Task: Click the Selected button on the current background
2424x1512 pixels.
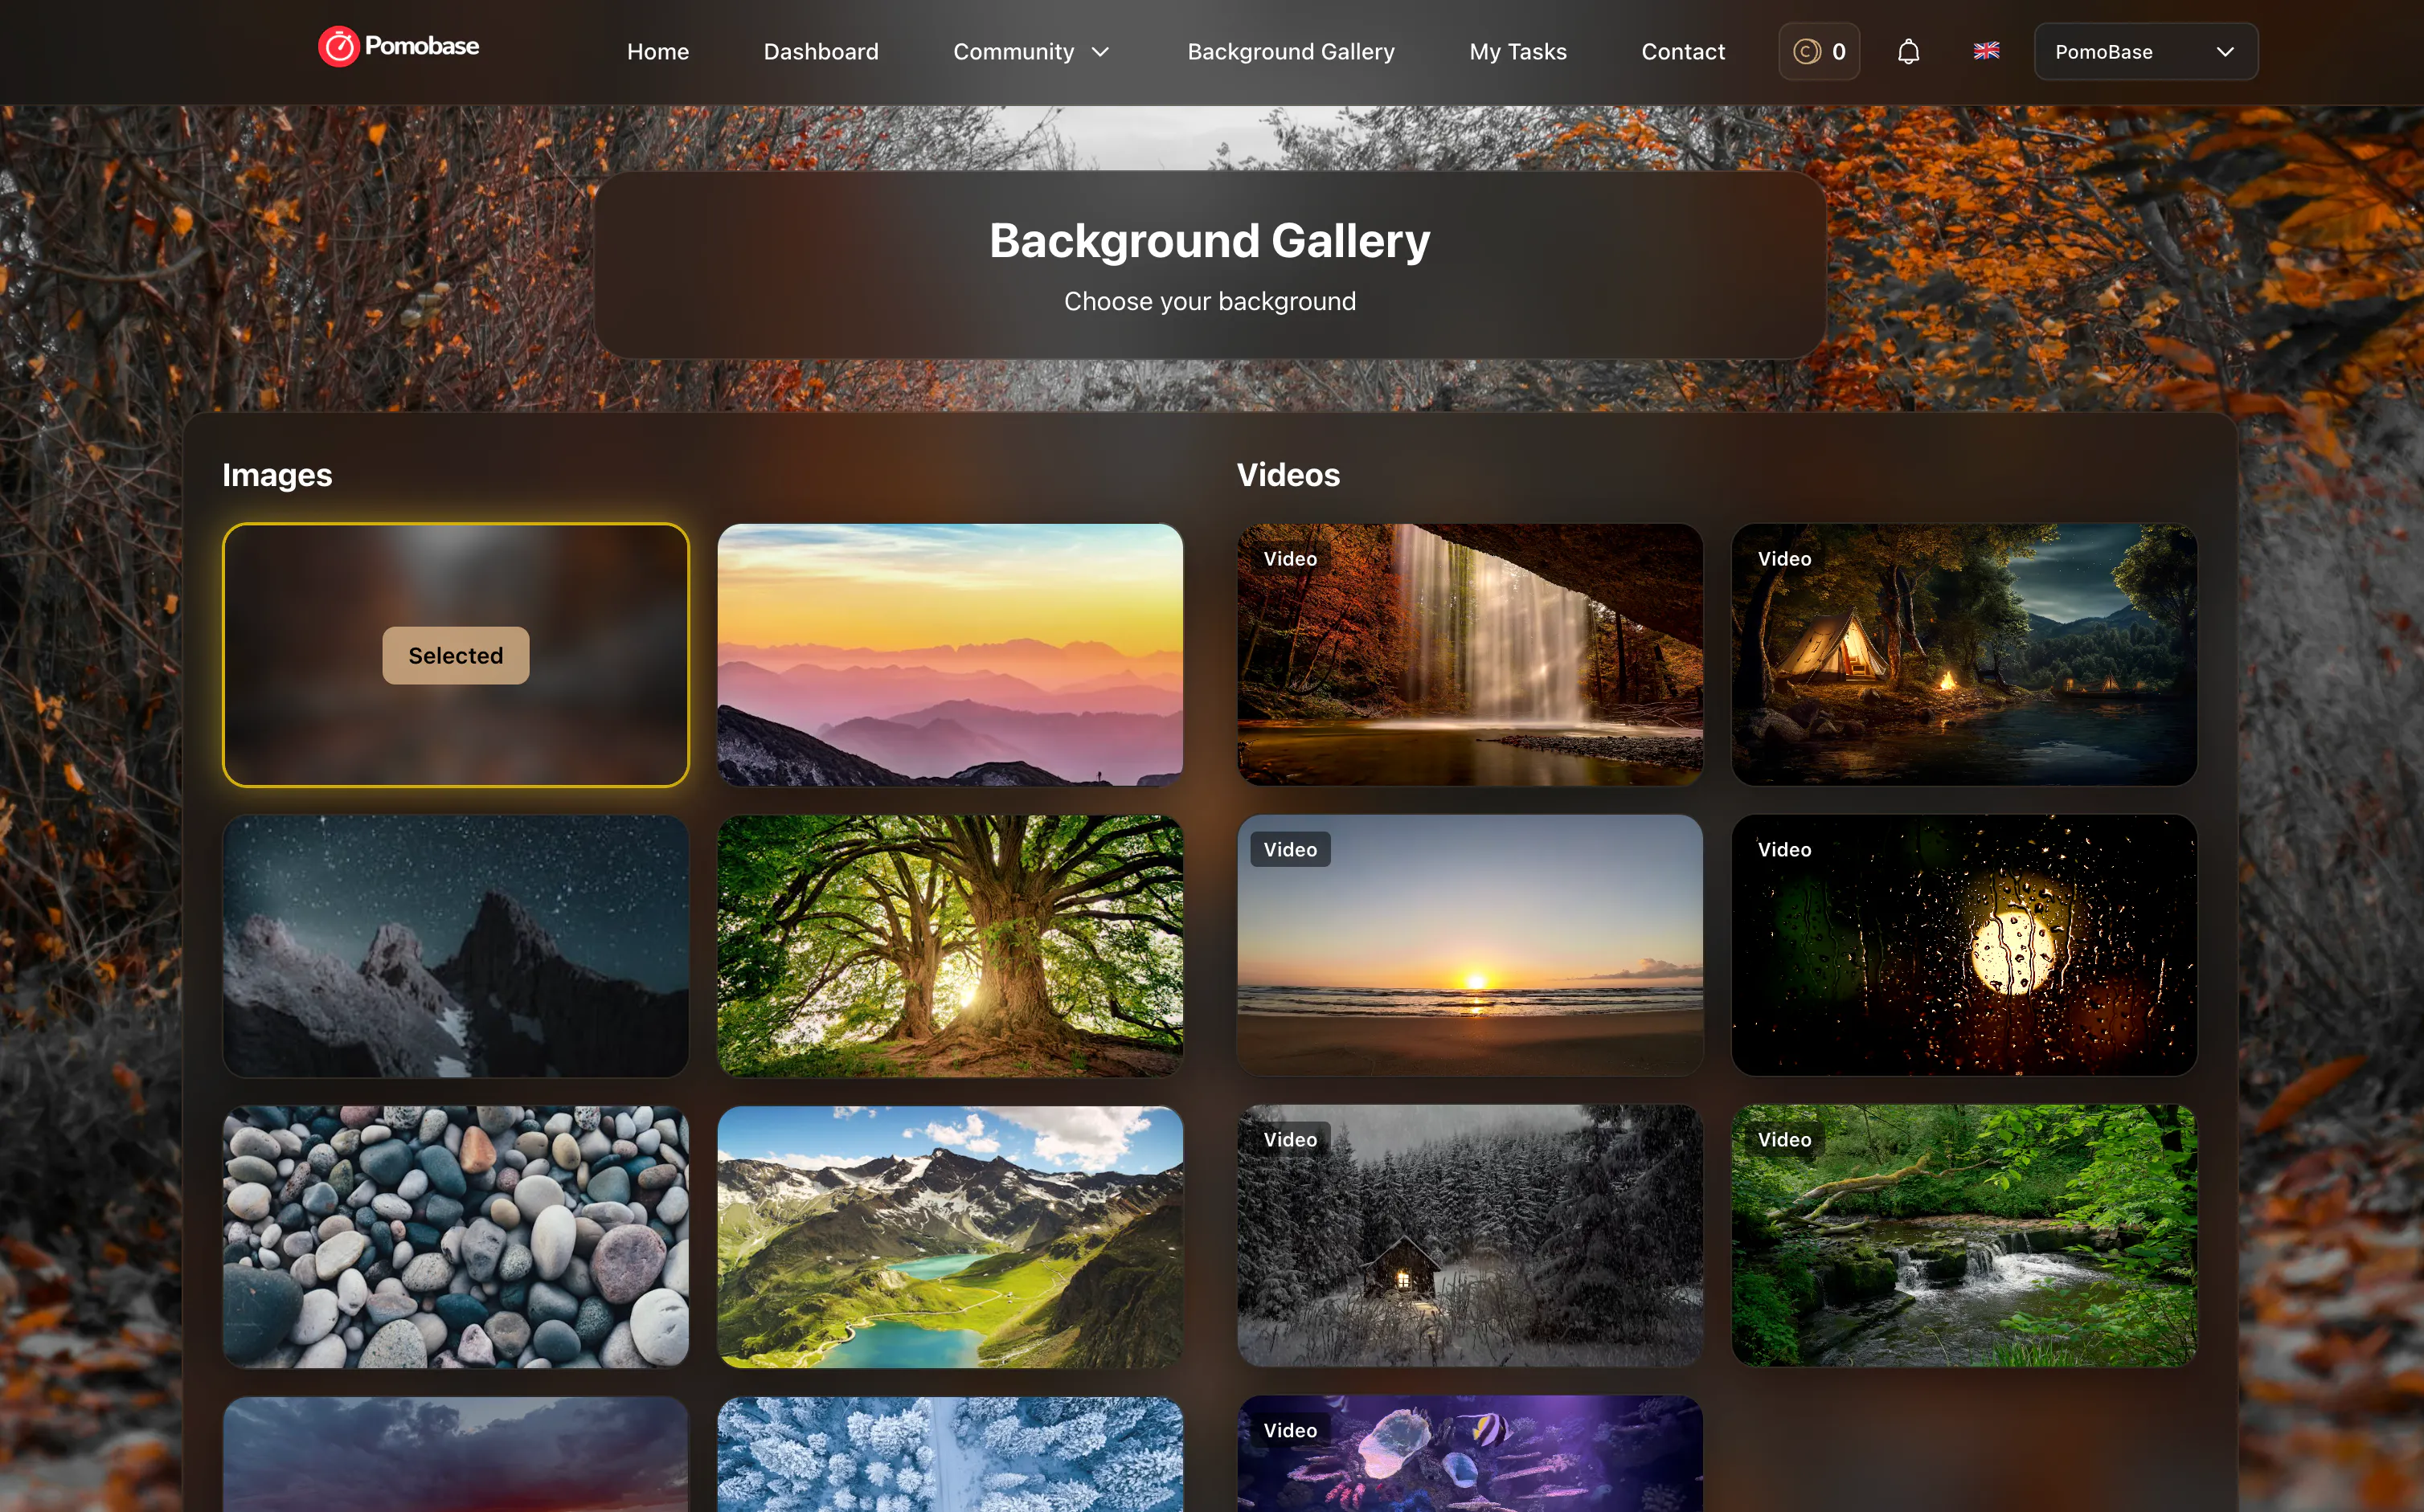Action: 455,655
